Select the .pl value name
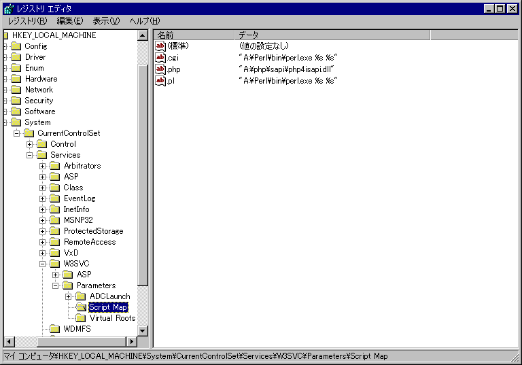The height and width of the screenshot is (365, 522). coord(171,81)
